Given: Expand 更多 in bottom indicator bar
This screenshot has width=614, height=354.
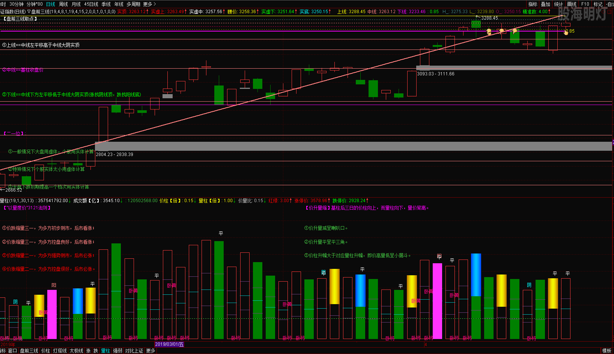Looking at the screenshot, I should pyautogui.click(x=150, y=351).
